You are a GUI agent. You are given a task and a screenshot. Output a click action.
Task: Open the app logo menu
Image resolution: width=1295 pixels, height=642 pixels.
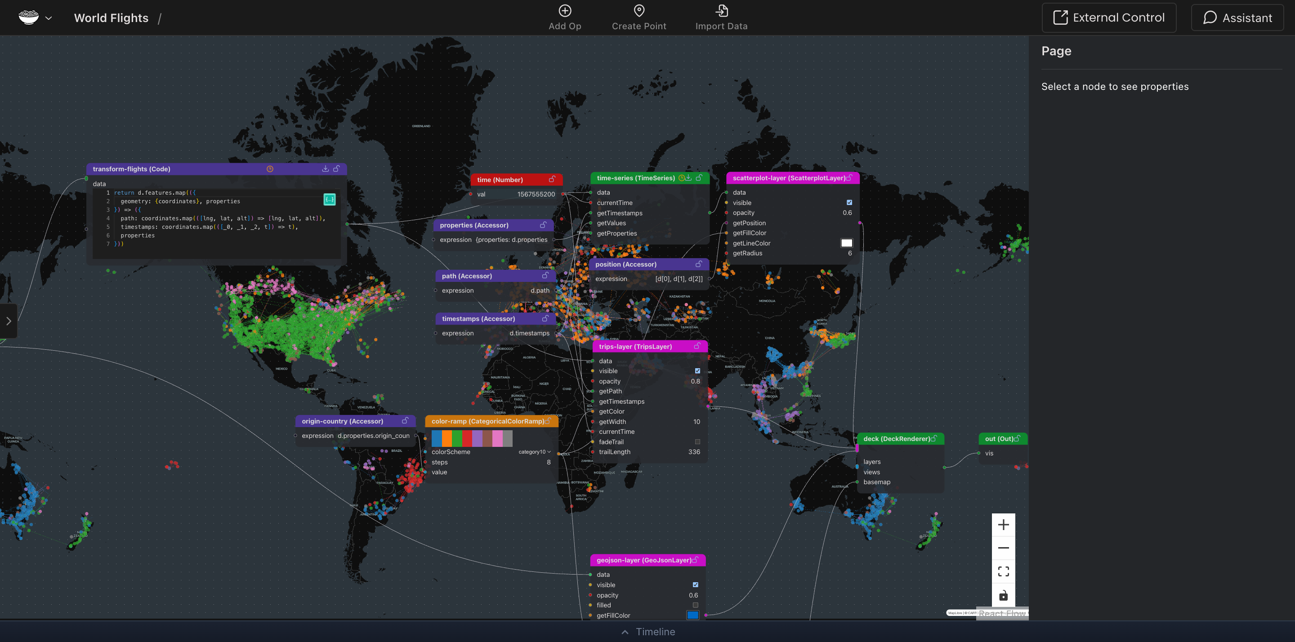click(x=29, y=18)
